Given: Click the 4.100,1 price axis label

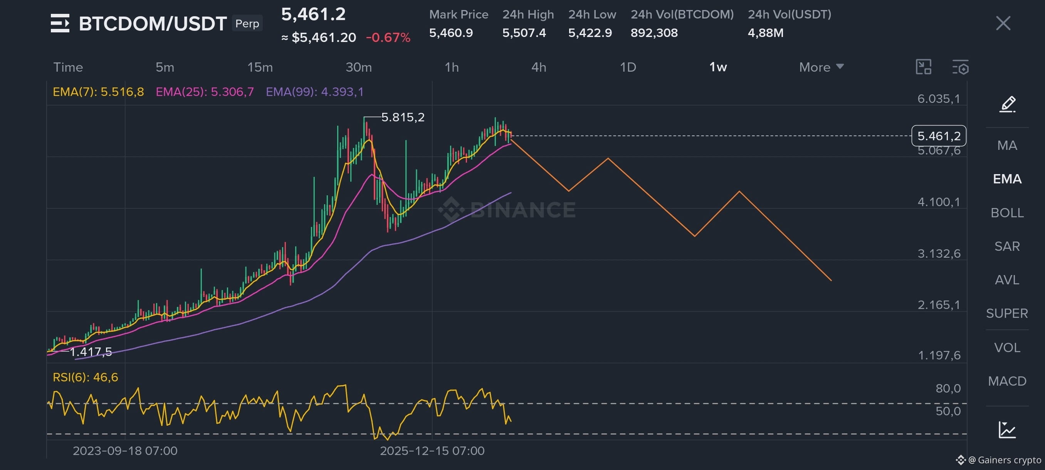Looking at the screenshot, I should click(x=939, y=201).
